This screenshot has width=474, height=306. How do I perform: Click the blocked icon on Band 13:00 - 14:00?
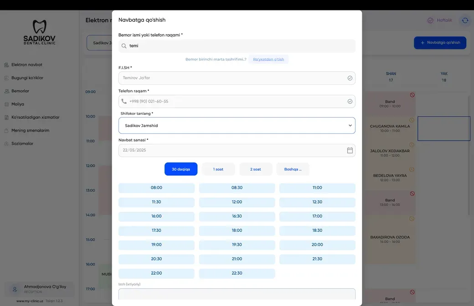pyautogui.click(x=412, y=194)
